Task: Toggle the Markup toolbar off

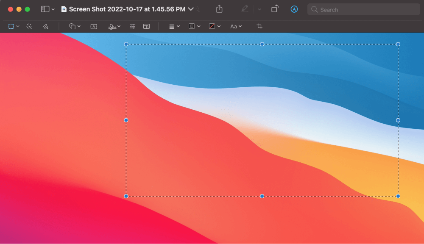Action: [294, 9]
